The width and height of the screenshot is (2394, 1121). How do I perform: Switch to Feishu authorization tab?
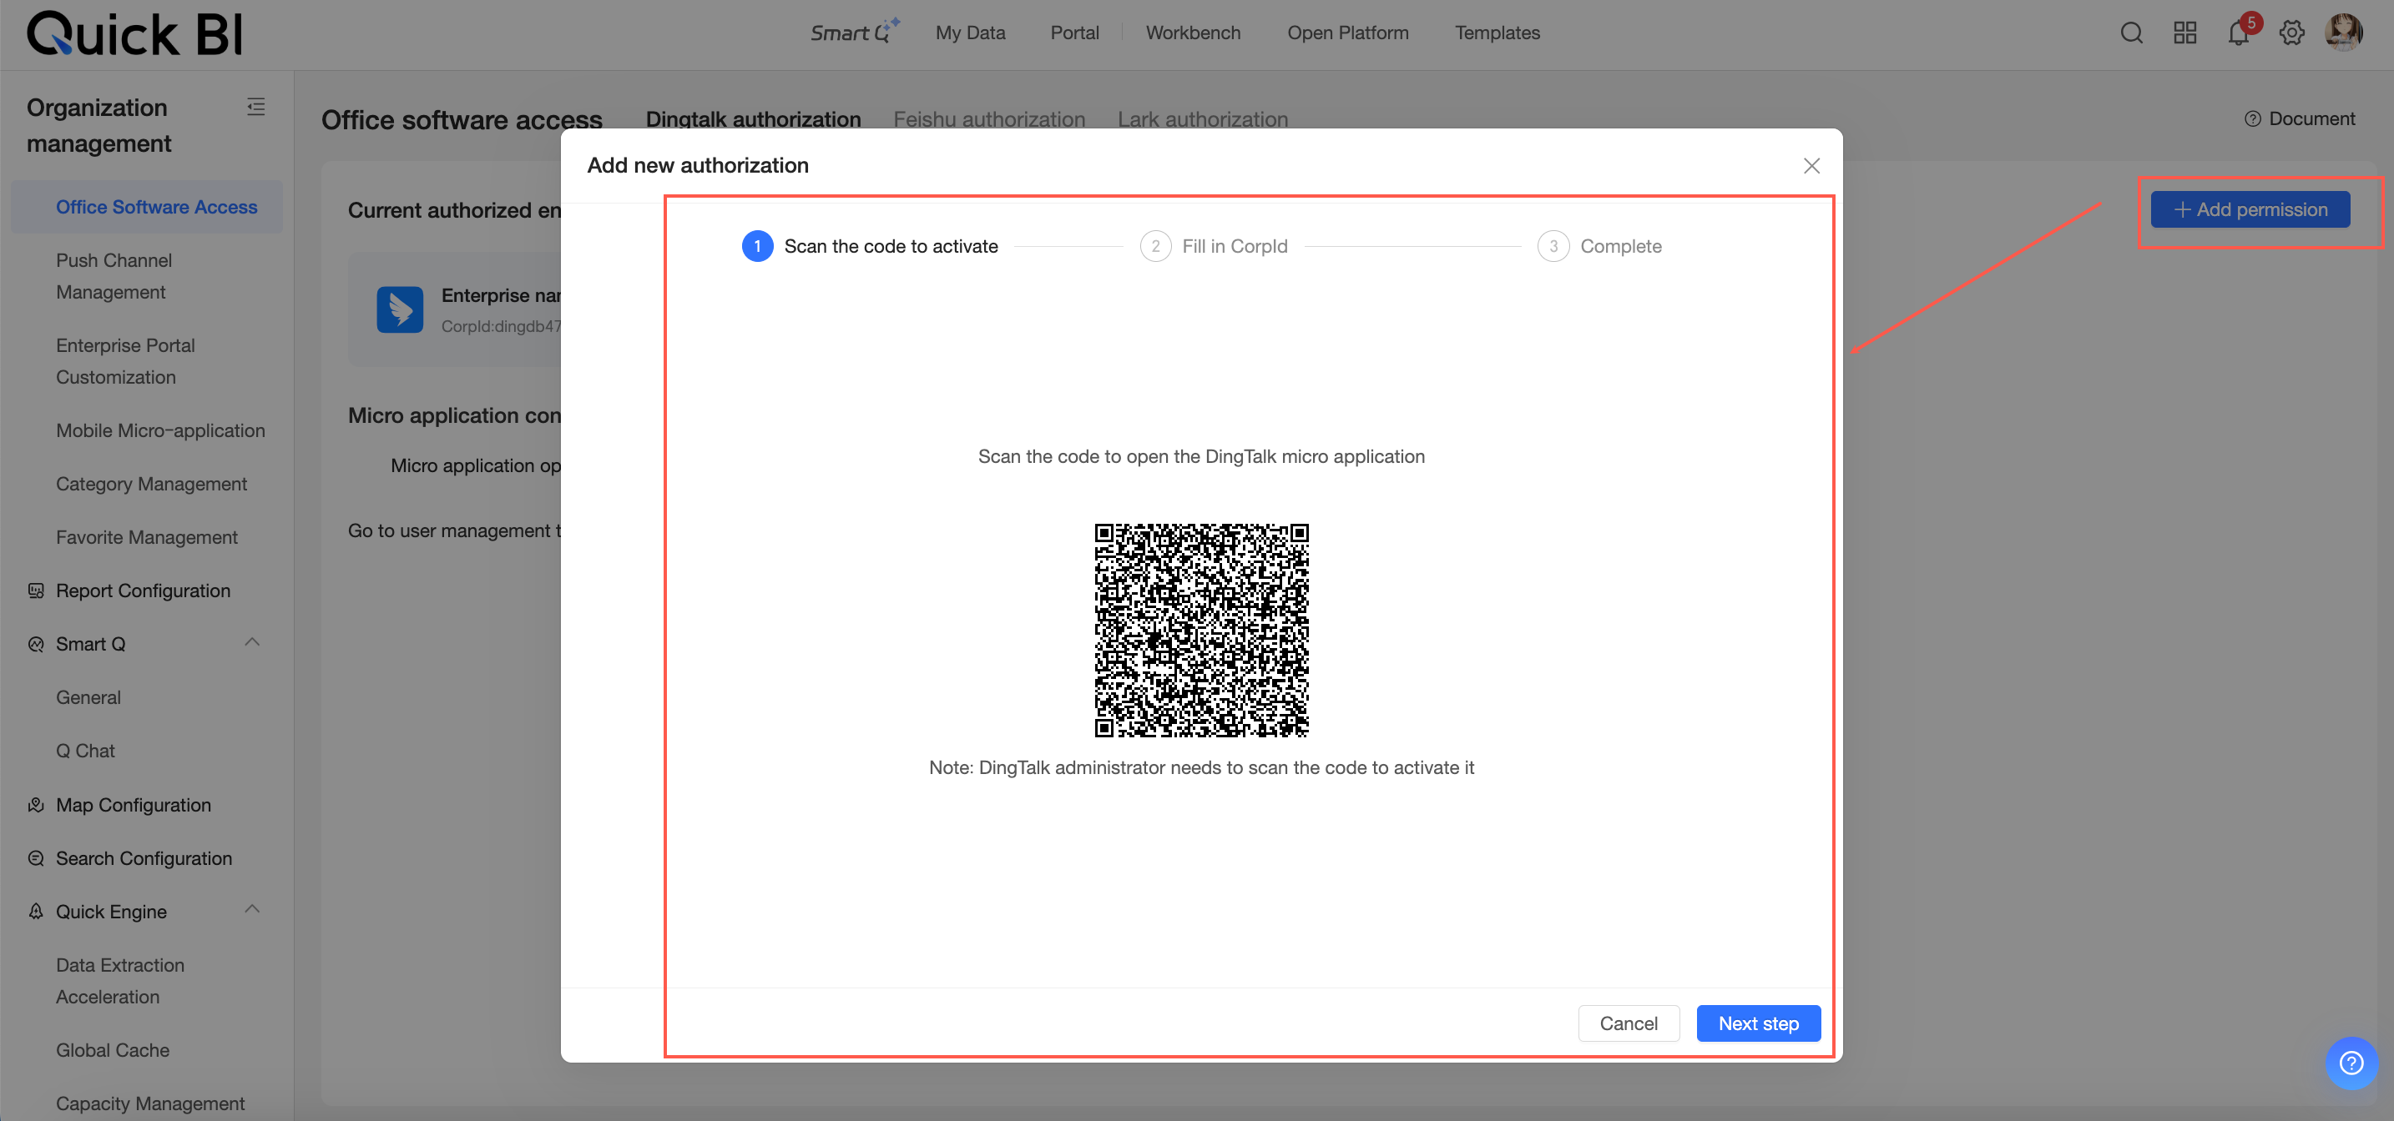[989, 119]
